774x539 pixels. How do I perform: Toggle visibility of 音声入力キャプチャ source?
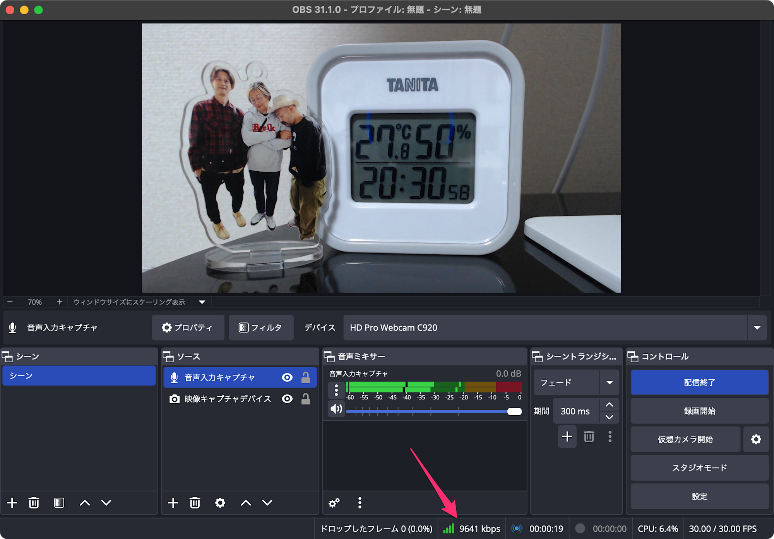click(287, 377)
